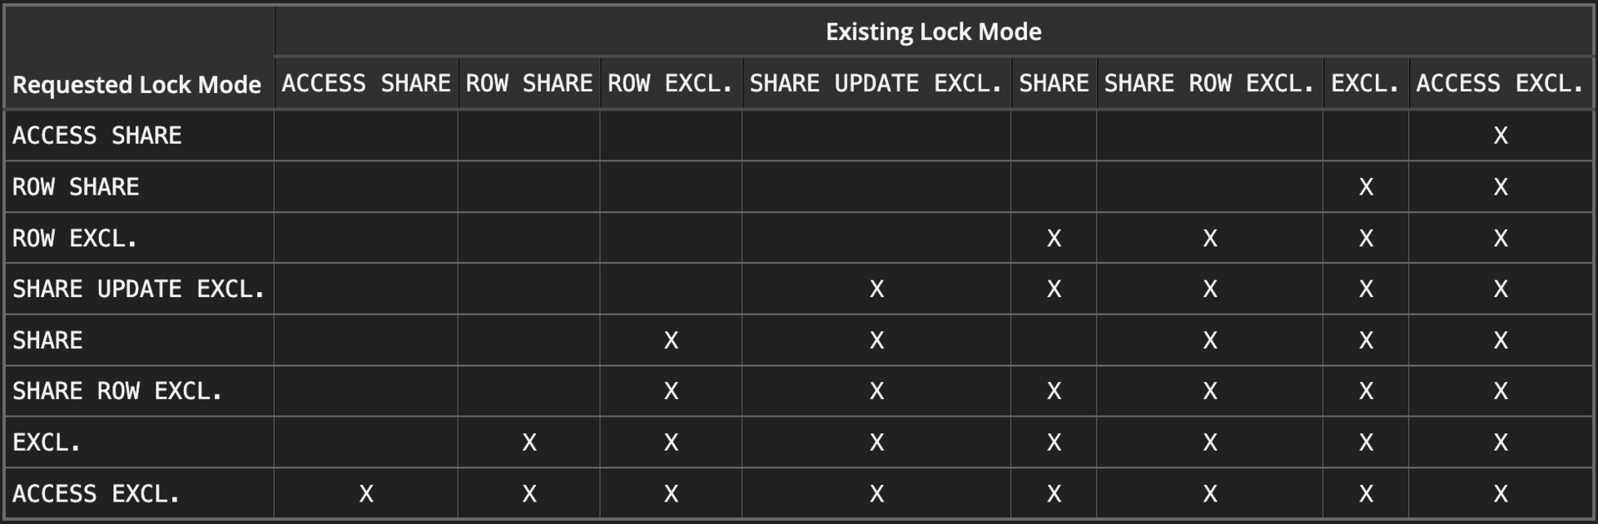Click the 'Existing Lock Mode' header
The image size is (1598, 524).
click(x=933, y=32)
